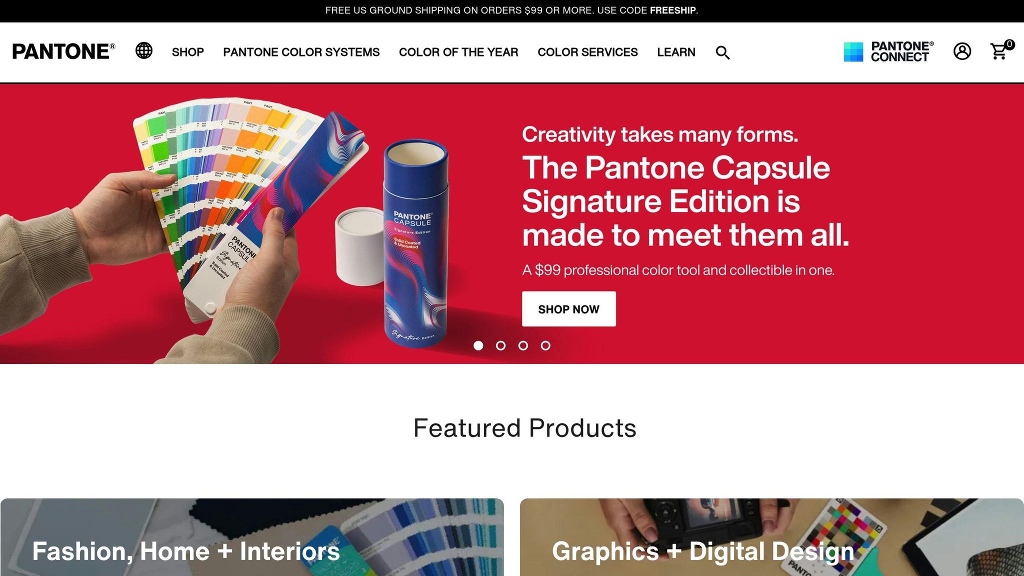Open Pantone Connect logo link

pos(888,52)
